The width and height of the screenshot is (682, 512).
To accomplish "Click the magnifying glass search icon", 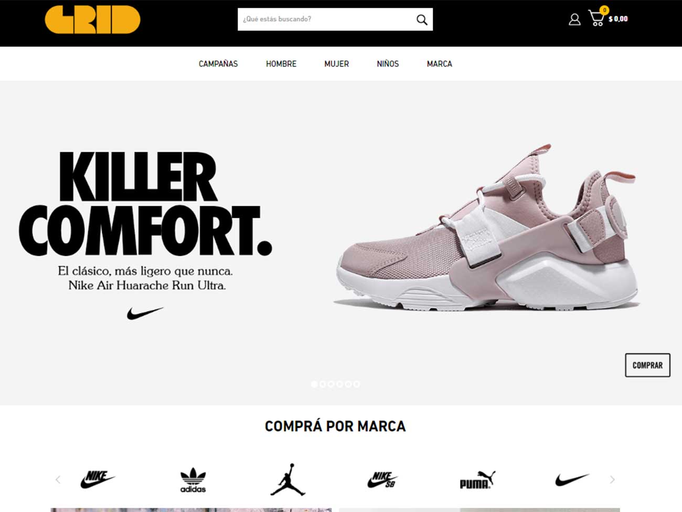I will click(422, 19).
